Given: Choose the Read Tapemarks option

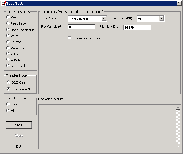Looking at the screenshot, I should tap(8, 30).
